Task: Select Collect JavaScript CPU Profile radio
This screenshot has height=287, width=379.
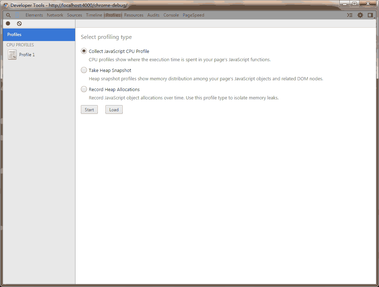Action: click(84, 51)
